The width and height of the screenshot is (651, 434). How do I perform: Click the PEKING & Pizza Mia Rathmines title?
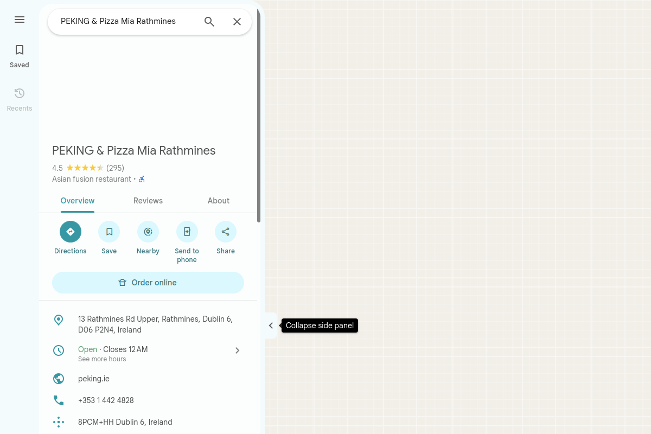pos(134,151)
